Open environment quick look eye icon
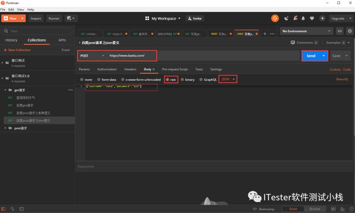This screenshot has height=213, width=355. tap(340, 31)
